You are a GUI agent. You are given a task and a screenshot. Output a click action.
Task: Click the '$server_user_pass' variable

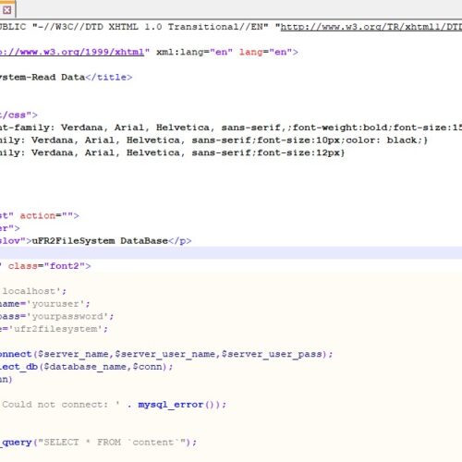click(272, 354)
